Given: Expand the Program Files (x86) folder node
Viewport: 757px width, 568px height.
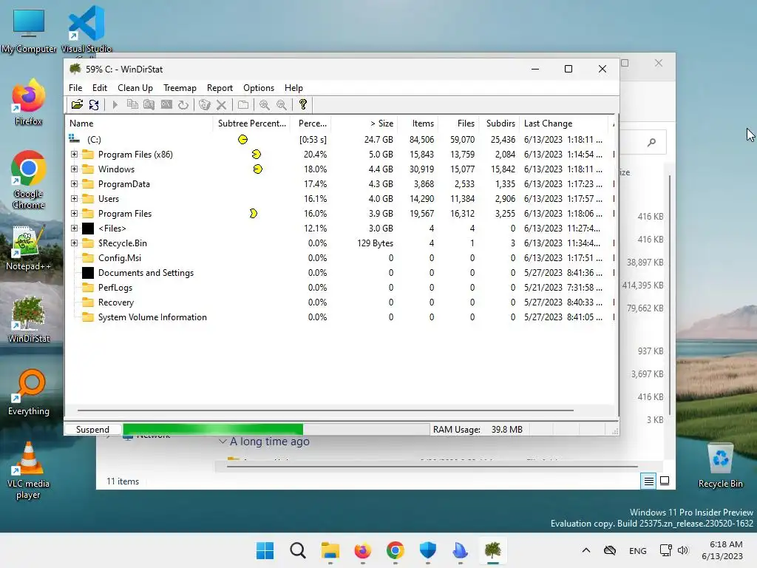Looking at the screenshot, I should coord(74,154).
